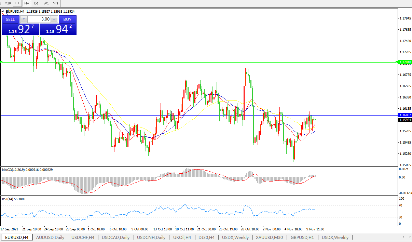Open the AUDUSD,Daily chart tab
Image resolution: width=412 pixels, height=242 pixels.
(x=50, y=237)
